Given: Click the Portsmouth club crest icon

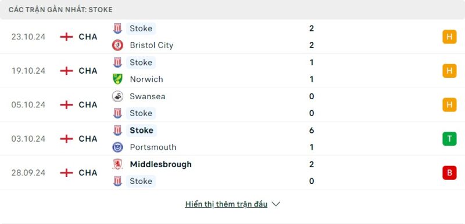Looking at the screenshot, I should pos(117,147).
